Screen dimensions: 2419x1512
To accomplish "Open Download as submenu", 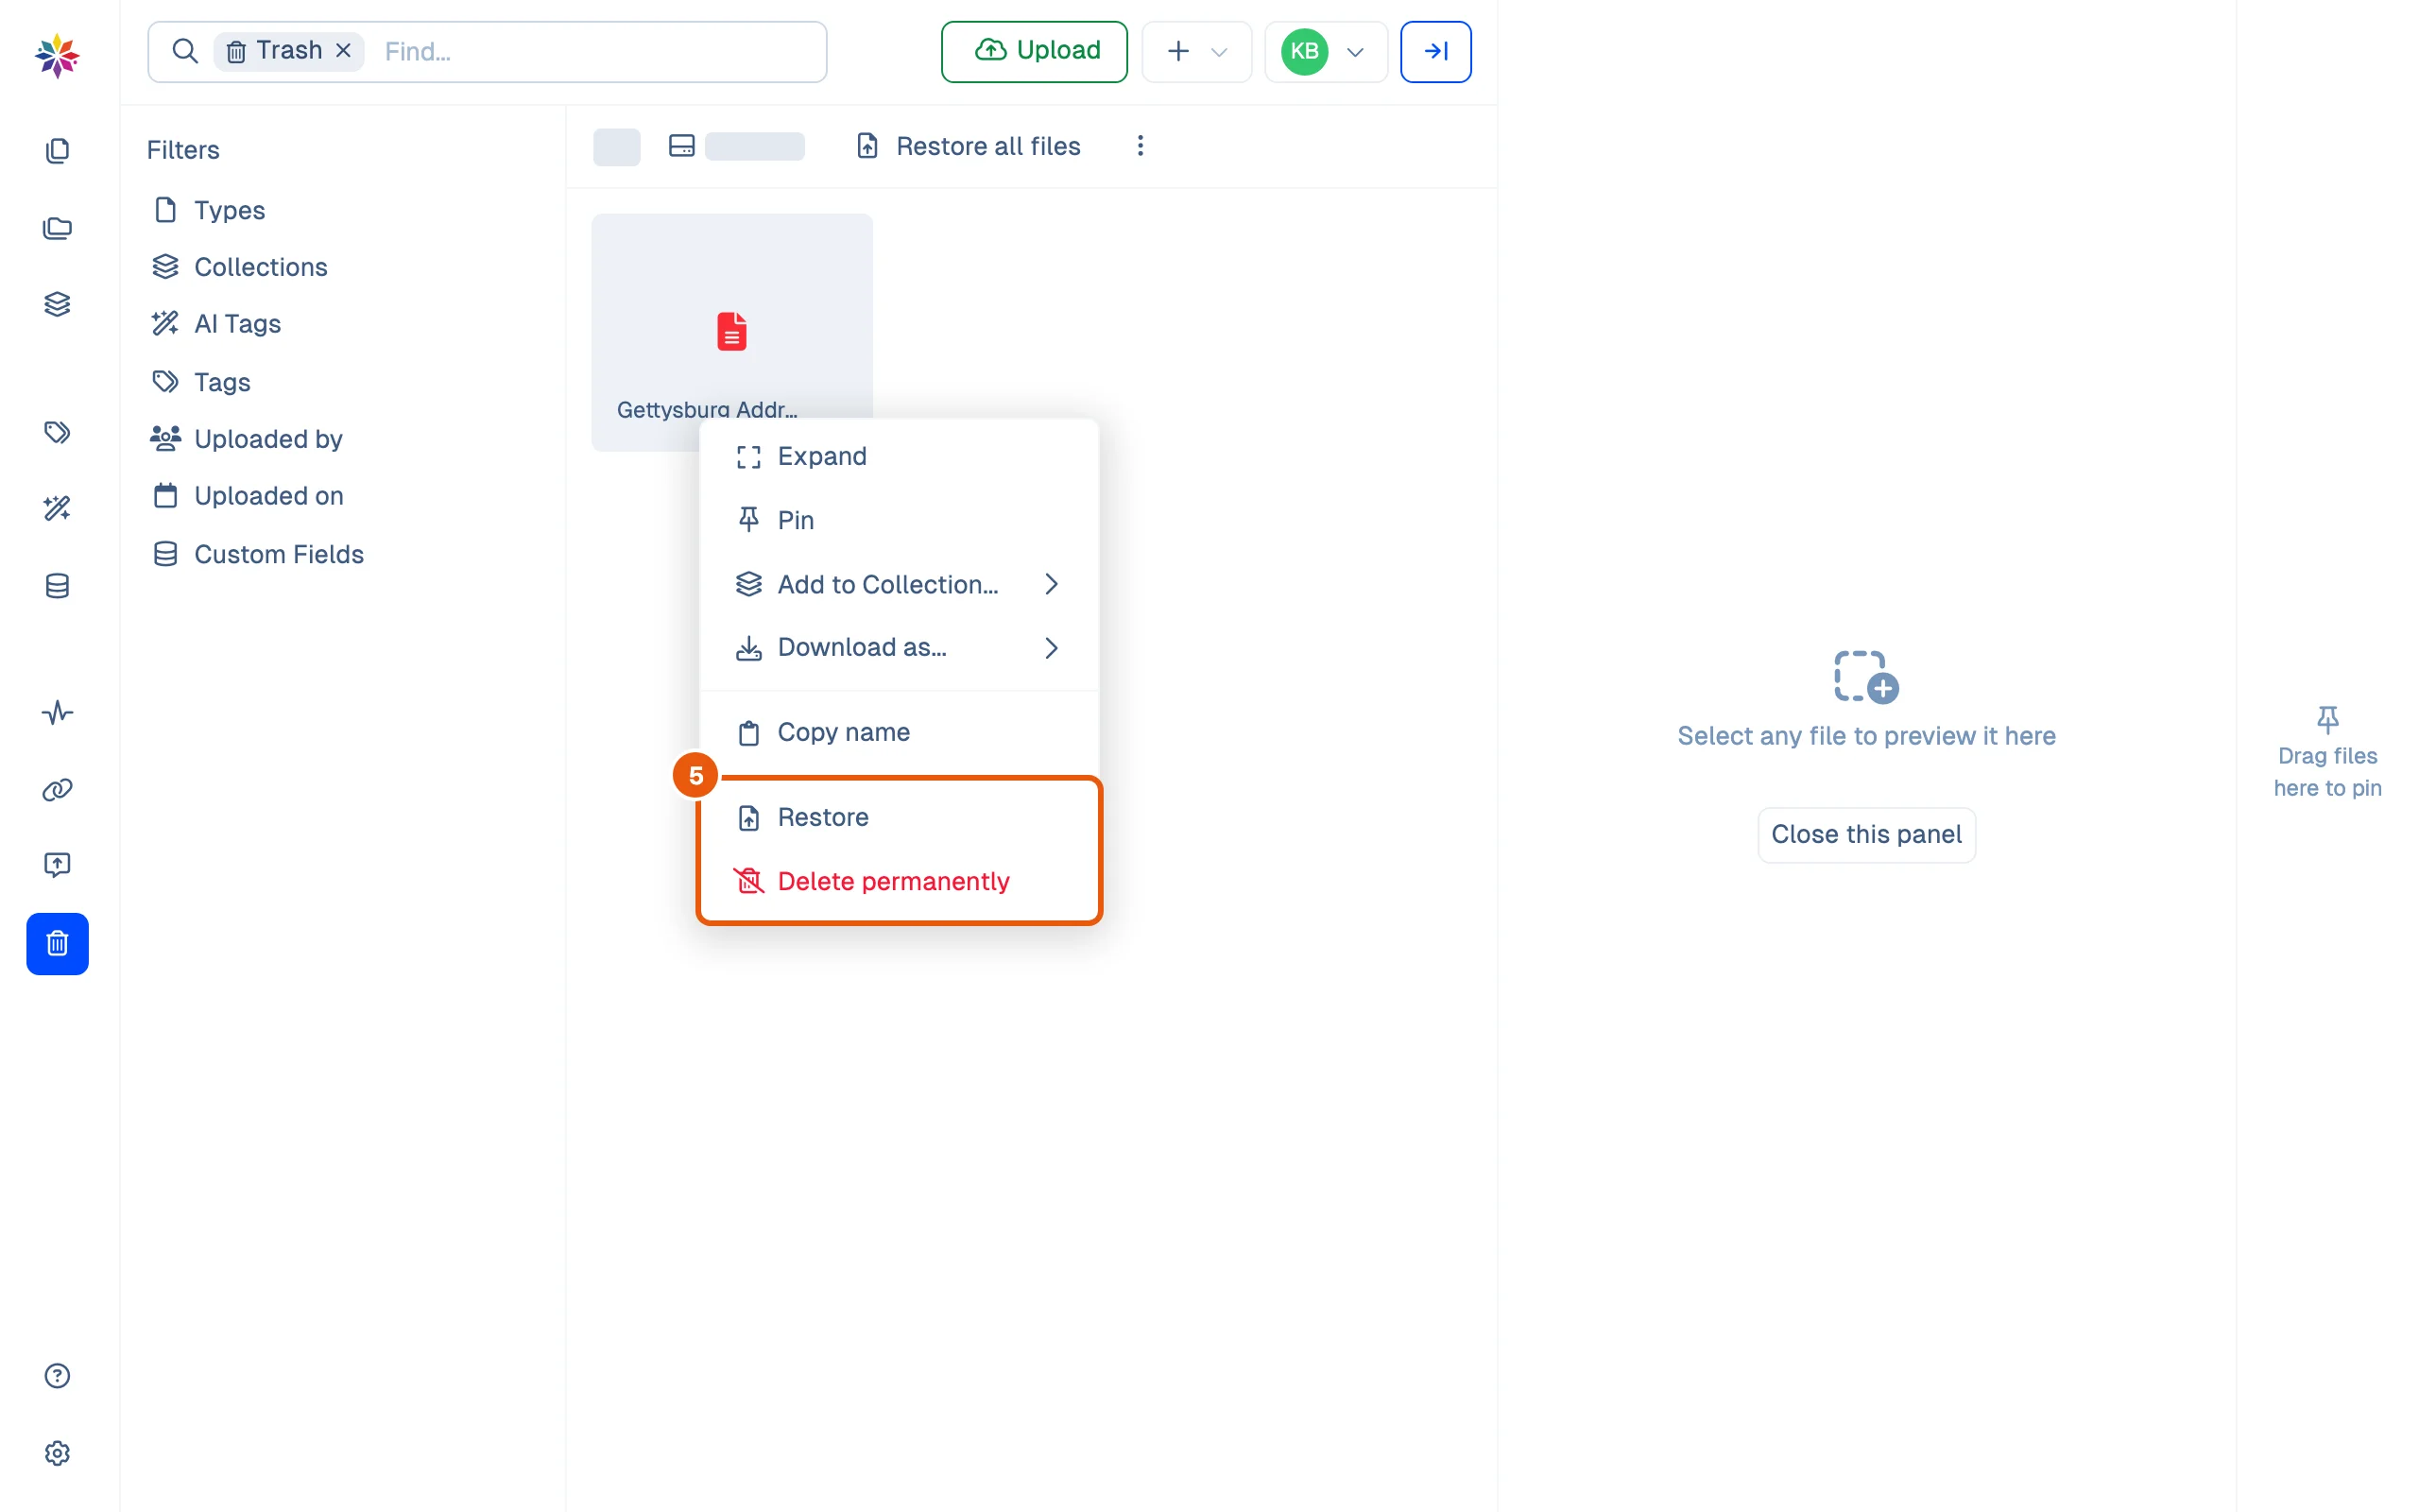I will point(899,648).
